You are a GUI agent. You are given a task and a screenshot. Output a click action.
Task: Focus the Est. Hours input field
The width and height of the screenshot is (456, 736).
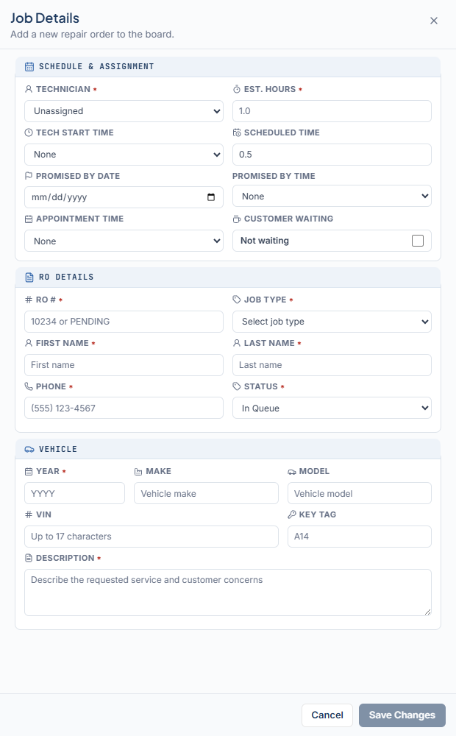pyautogui.click(x=332, y=111)
